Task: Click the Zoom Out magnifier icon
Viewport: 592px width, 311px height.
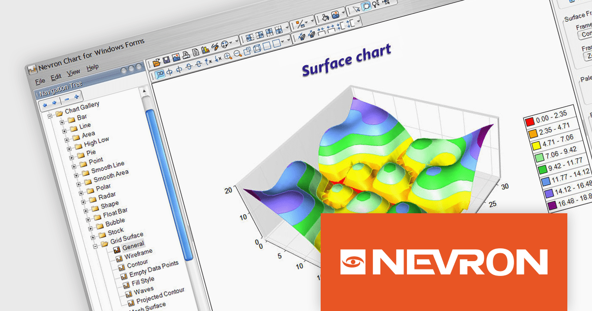Action: tap(238, 53)
